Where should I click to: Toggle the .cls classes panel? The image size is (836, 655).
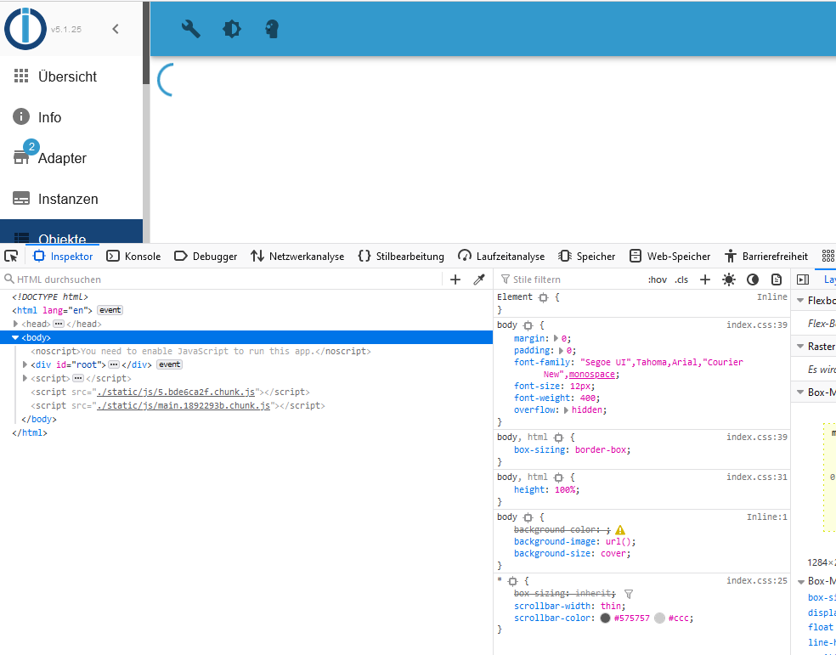tap(681, 280)
